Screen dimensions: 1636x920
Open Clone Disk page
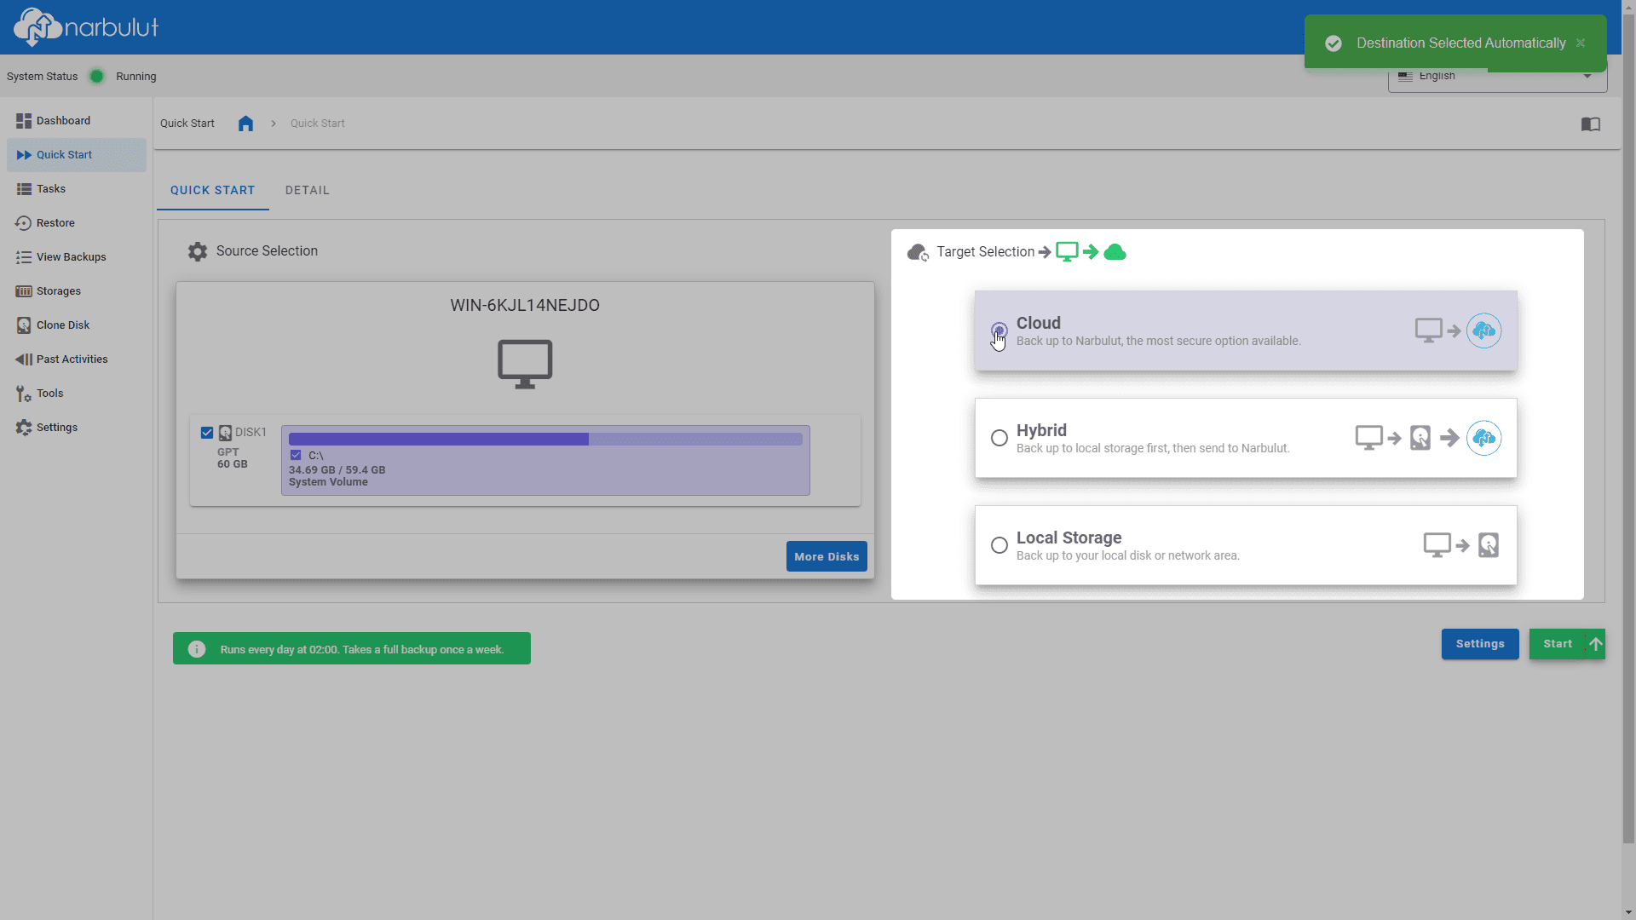tap(76, 325)
